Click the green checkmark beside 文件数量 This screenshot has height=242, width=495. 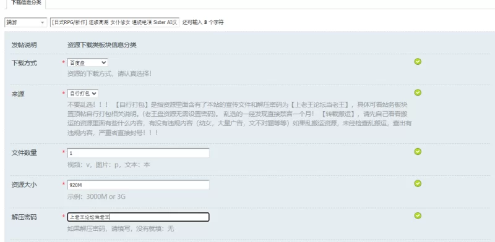[x=418, y=152]
